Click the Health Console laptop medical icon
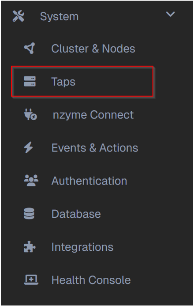Image resolution: width=194 pixels, height=306 pixels. [31, 280]
